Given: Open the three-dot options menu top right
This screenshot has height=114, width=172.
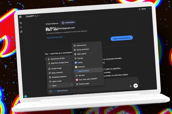Looking at the screenshot, I should point(150,8).
